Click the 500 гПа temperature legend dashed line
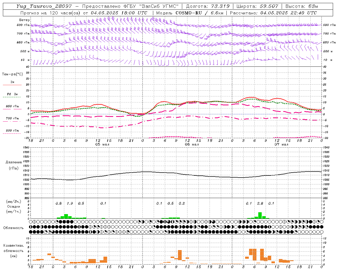 (x=12, y=134)
